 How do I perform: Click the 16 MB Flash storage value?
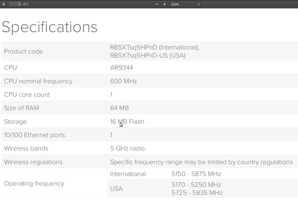[x=127, y=122]
